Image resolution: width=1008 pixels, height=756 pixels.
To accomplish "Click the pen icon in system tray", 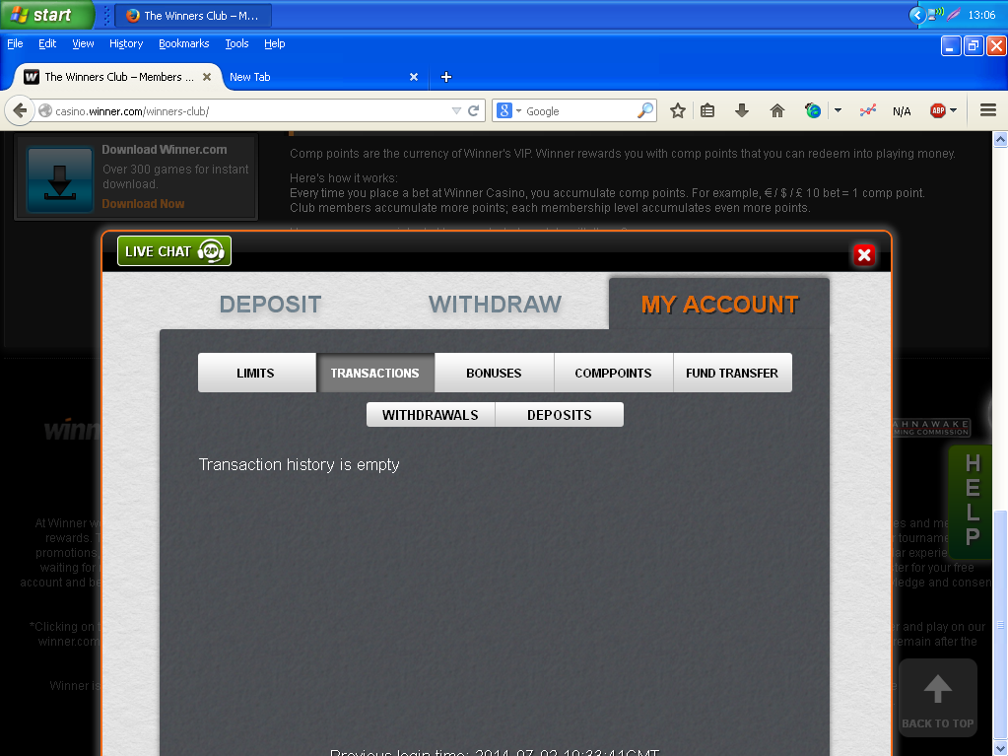I will (x=954, y=14).
